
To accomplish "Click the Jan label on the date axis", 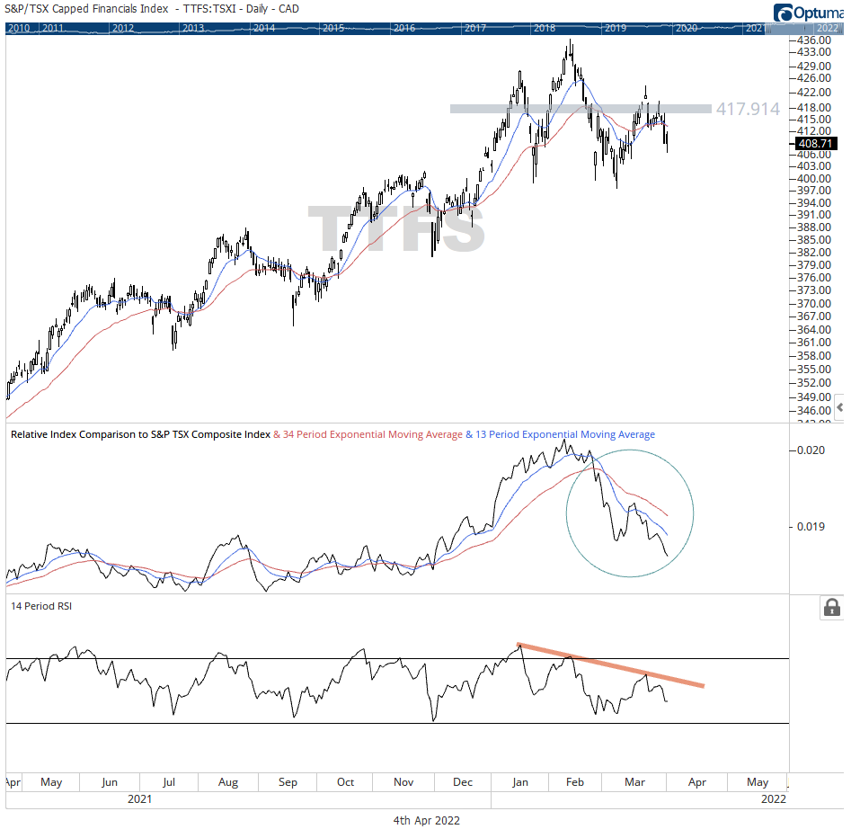I will coord(519,782).
